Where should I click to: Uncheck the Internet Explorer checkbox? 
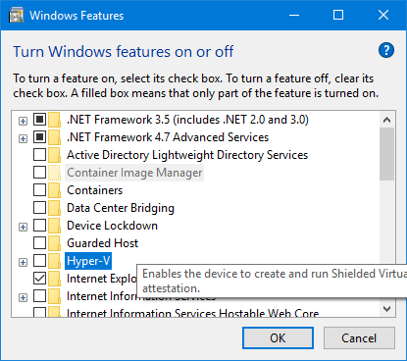tap(39, 279)
